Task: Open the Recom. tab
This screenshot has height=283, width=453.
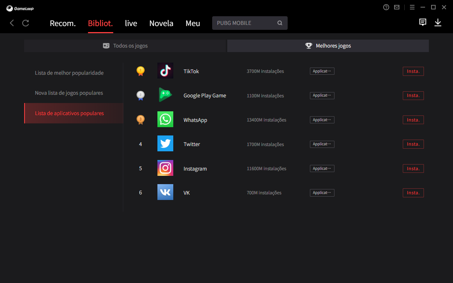Action: point(63,23)
